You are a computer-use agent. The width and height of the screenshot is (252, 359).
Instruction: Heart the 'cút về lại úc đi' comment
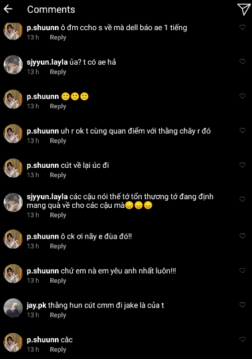(x=242, y=165)
